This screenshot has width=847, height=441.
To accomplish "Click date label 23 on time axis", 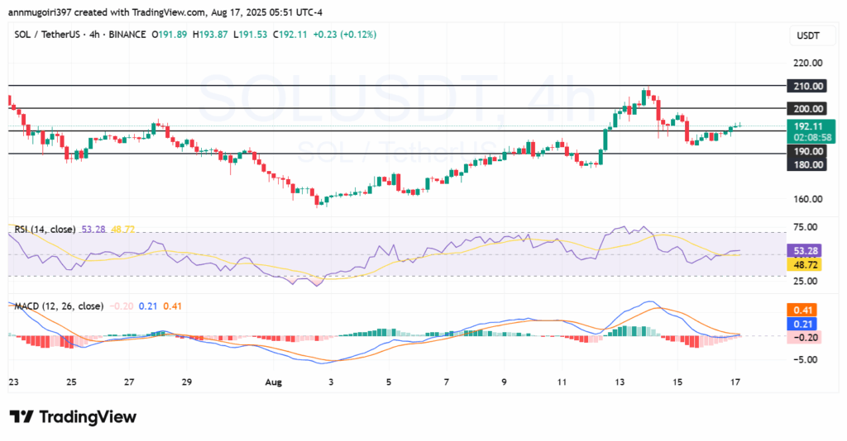I will point(13,382).
